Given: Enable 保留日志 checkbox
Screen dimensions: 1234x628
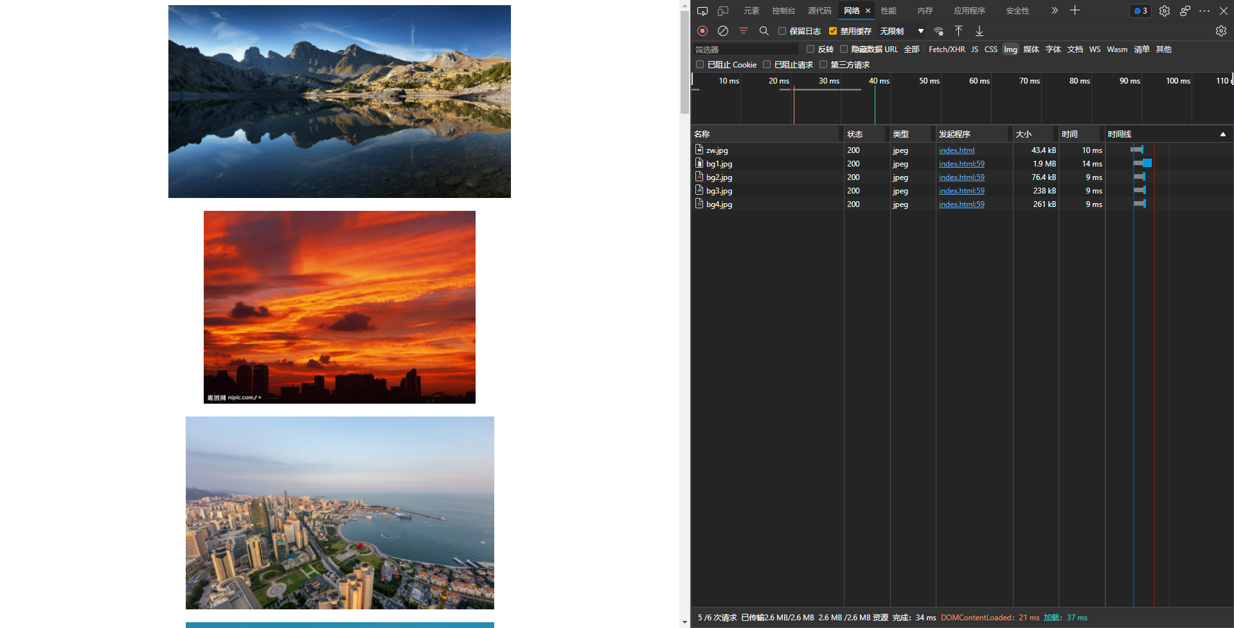Looking at the screenshot, I should pyautogui.click(x=782, y=31).
